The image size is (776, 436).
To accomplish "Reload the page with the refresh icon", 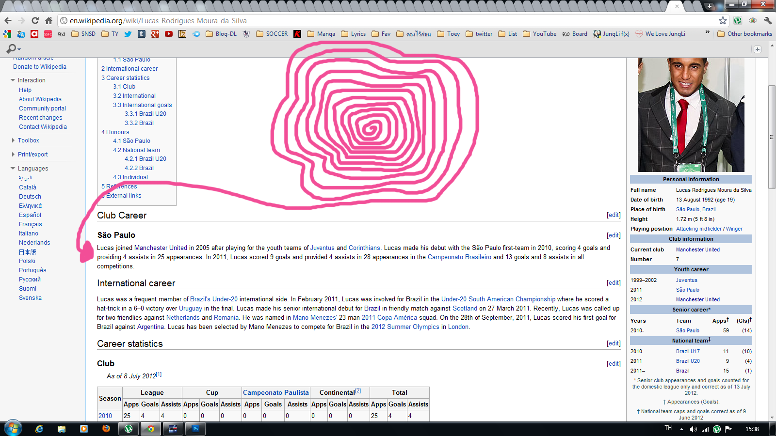I will pyautogui.click(x=35, y=21).
